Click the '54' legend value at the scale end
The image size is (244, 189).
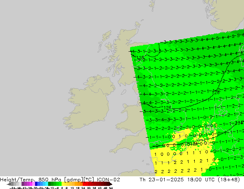click(111, 188)
